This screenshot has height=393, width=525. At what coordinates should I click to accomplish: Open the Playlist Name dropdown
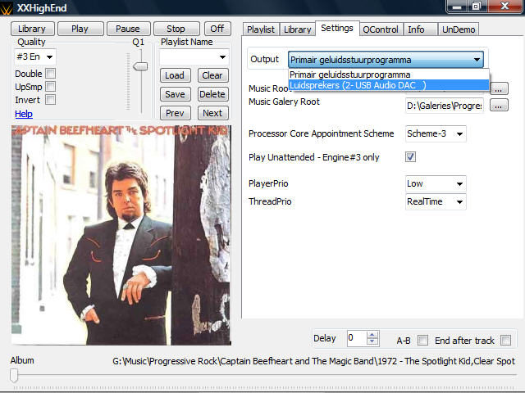194,57
